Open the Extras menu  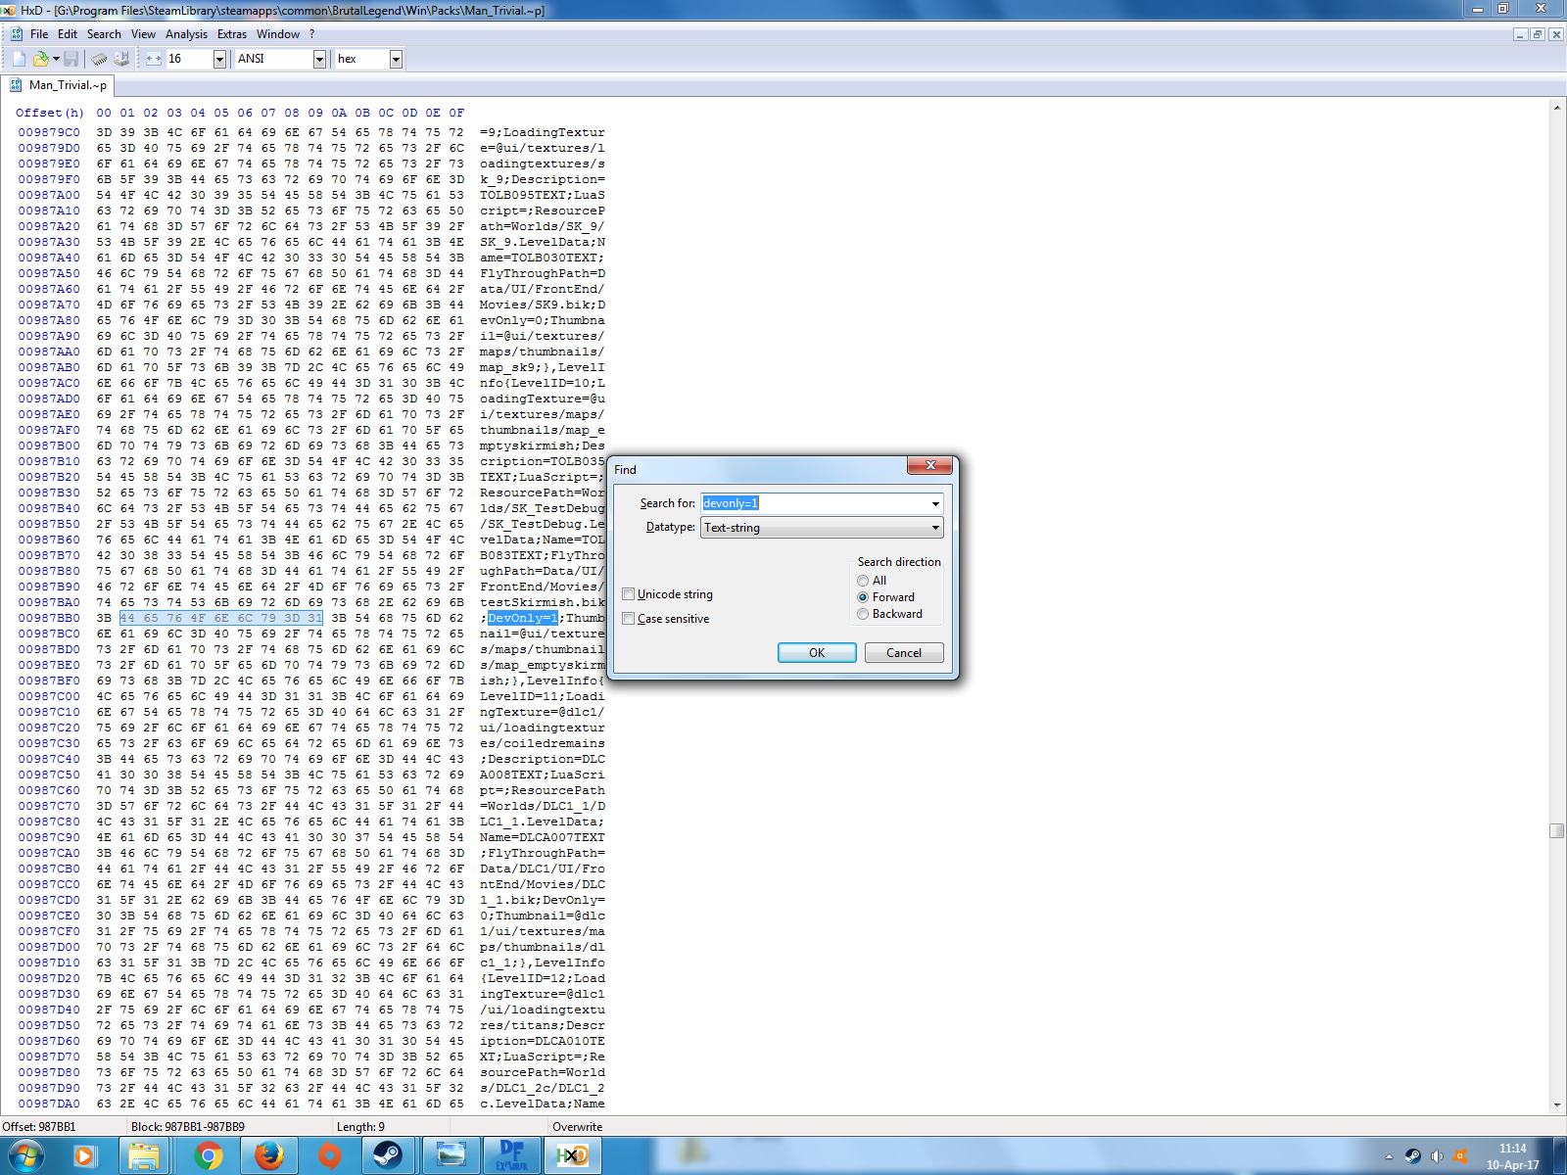[x=232, y=34]
